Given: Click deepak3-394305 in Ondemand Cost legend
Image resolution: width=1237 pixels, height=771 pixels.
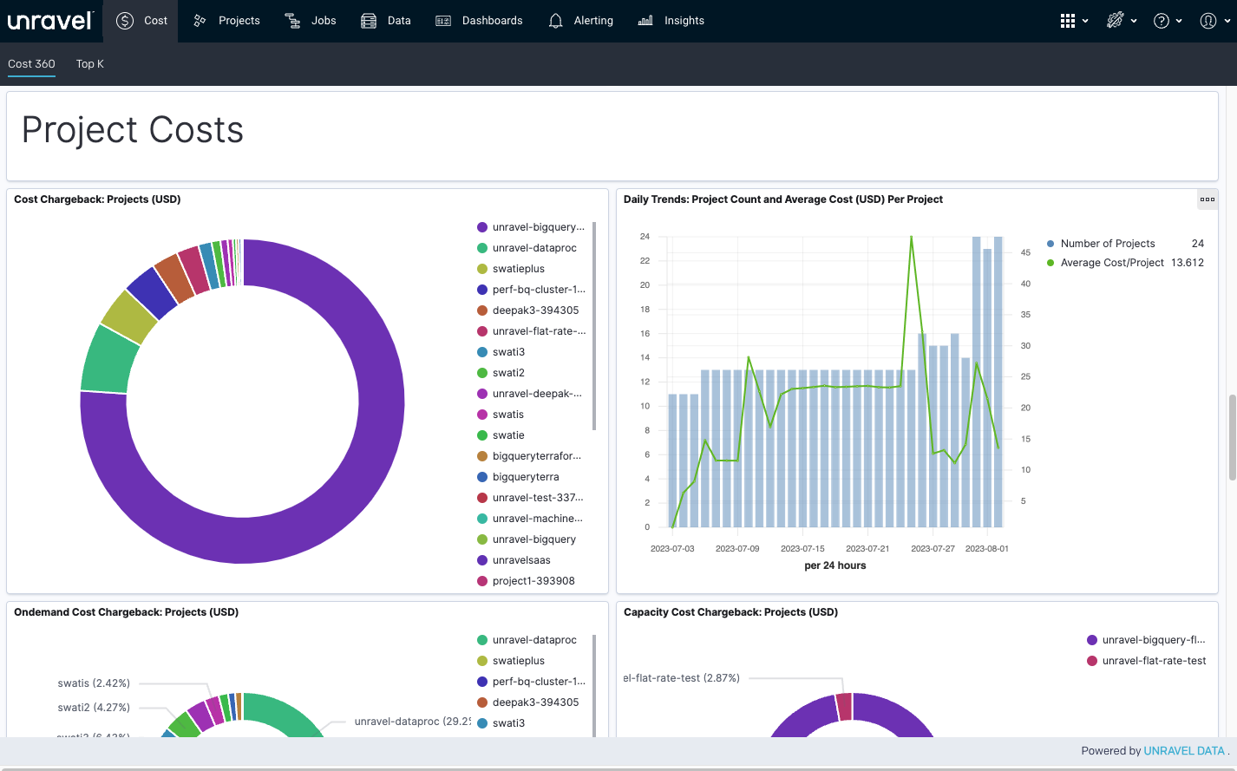Looking at the screenshot, I should click(527, 702).
